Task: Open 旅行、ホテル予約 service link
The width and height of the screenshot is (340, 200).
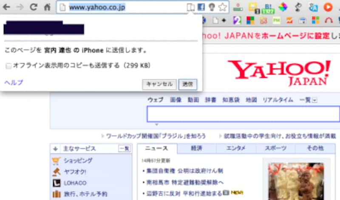Action: pyautogui.click(x=86, y=194)
